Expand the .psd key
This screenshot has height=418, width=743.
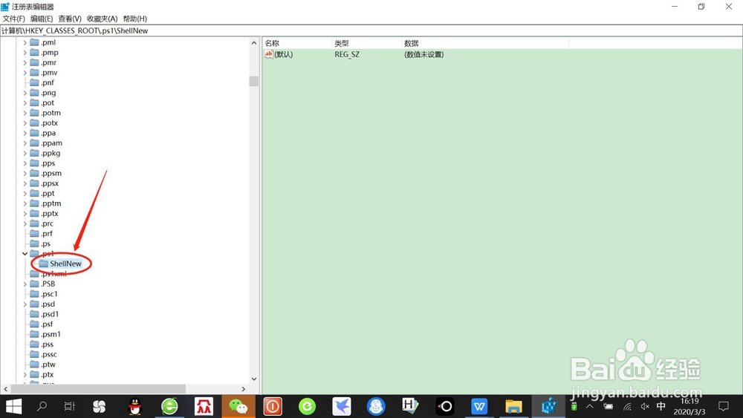25,304
